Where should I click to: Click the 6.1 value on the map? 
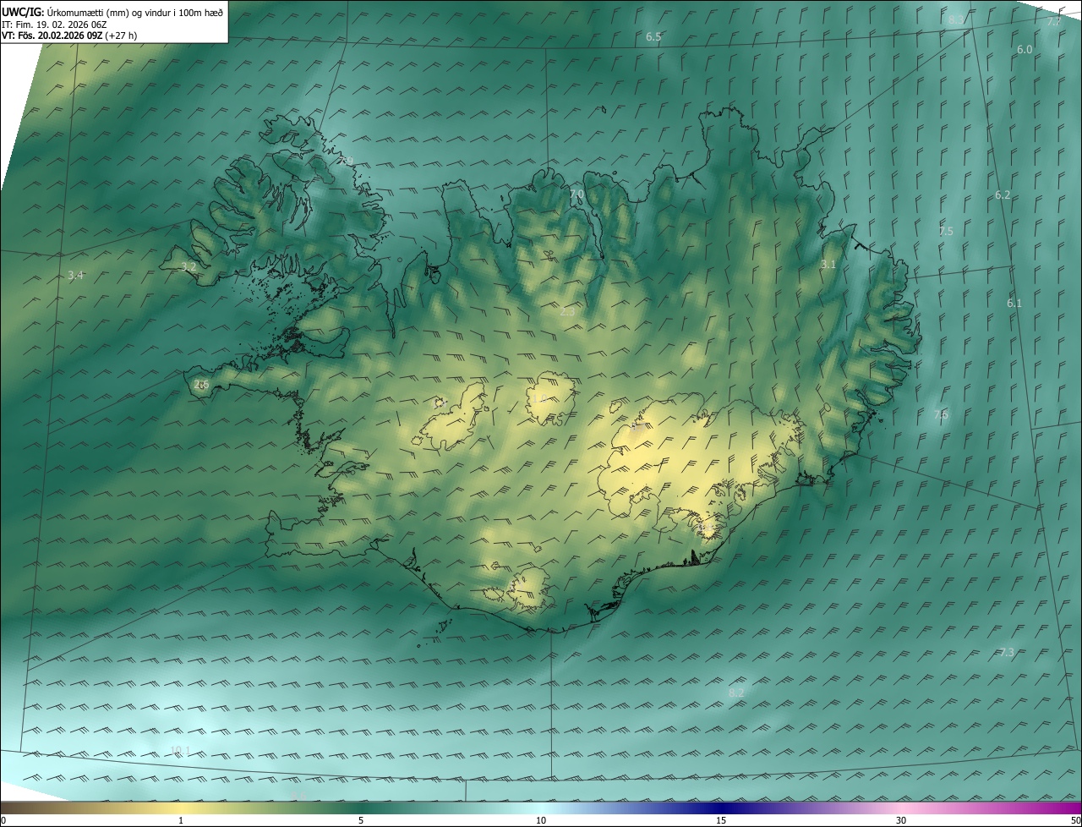[1014, 303]
